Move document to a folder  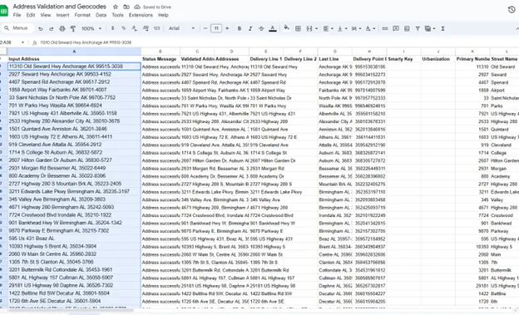(x=126, y=7)
